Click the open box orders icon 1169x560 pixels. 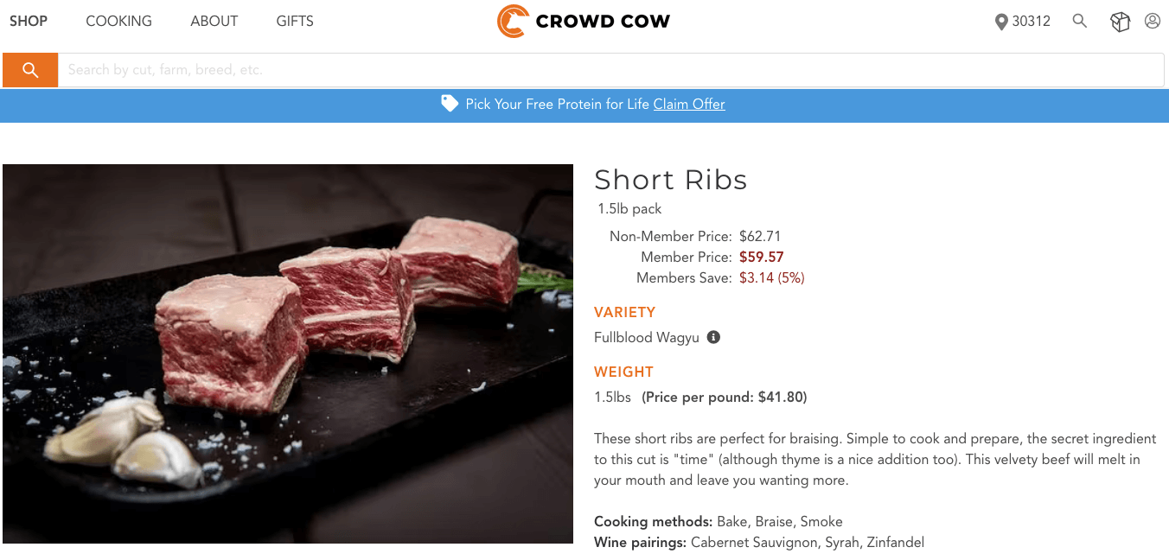click(1120, 21)
